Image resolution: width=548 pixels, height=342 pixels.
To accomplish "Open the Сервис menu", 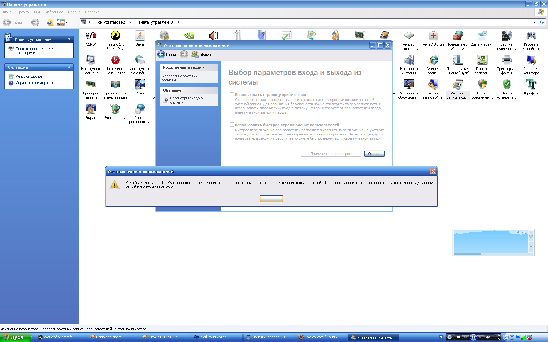I will (74, 12).
